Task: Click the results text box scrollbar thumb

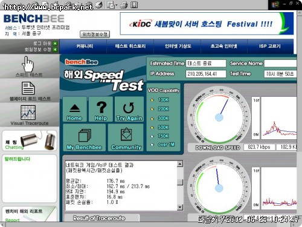Action: (180, 182)
